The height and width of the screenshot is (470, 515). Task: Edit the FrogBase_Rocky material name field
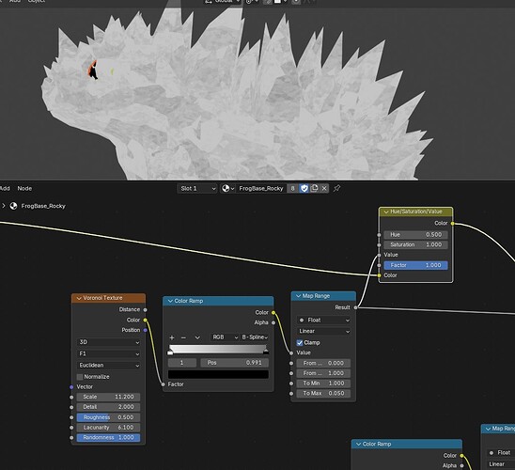[x=261, y=188]
